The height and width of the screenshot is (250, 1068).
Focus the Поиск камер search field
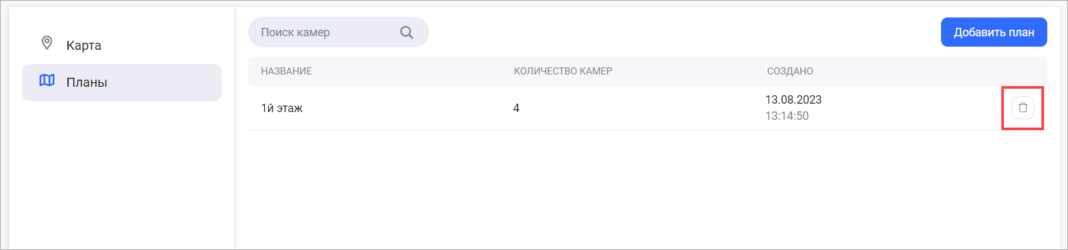click(338, 32)
